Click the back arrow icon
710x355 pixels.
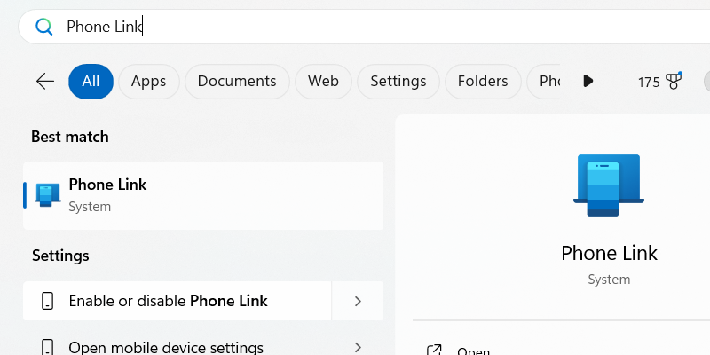[x=45, y=82]
